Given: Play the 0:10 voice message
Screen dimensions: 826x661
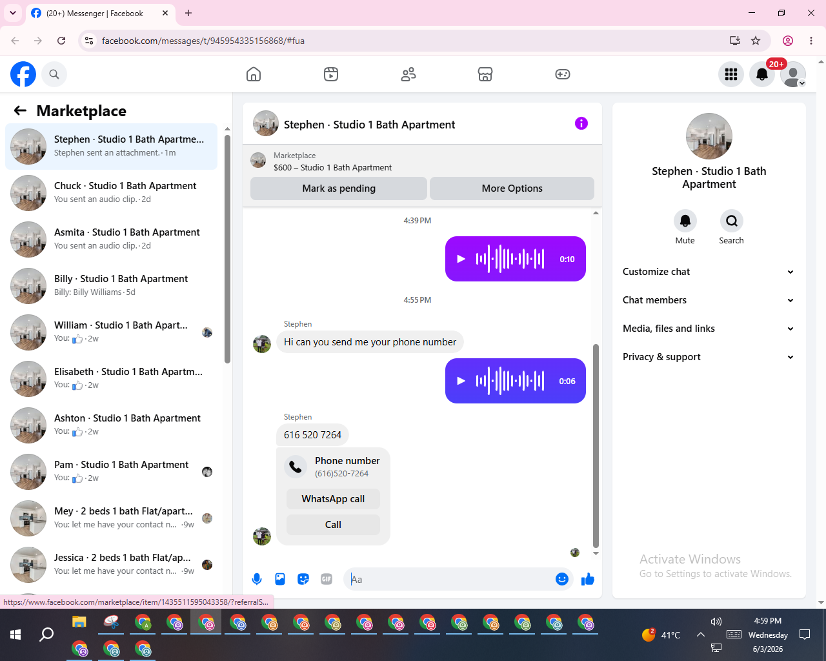Looking at the screenshot, I should [461, 259].
